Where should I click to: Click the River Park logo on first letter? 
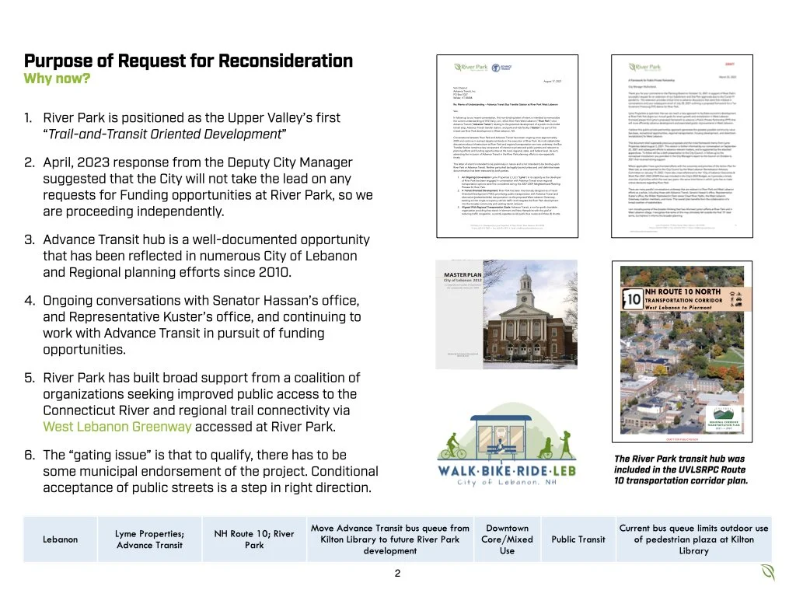[470, 67]
